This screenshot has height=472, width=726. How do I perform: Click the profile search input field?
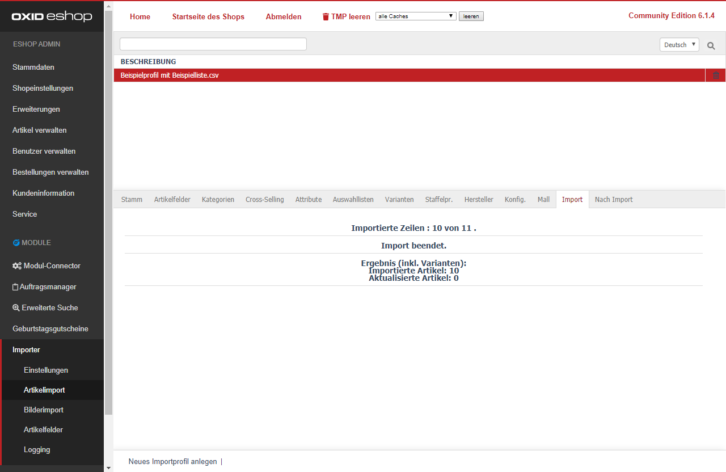(213, 44)
